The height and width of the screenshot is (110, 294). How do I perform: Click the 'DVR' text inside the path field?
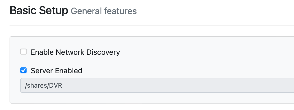(x=56, y=86)
